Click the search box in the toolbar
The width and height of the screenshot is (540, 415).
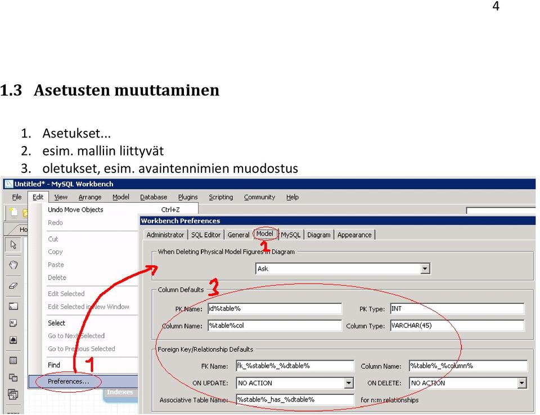[501, 210]
